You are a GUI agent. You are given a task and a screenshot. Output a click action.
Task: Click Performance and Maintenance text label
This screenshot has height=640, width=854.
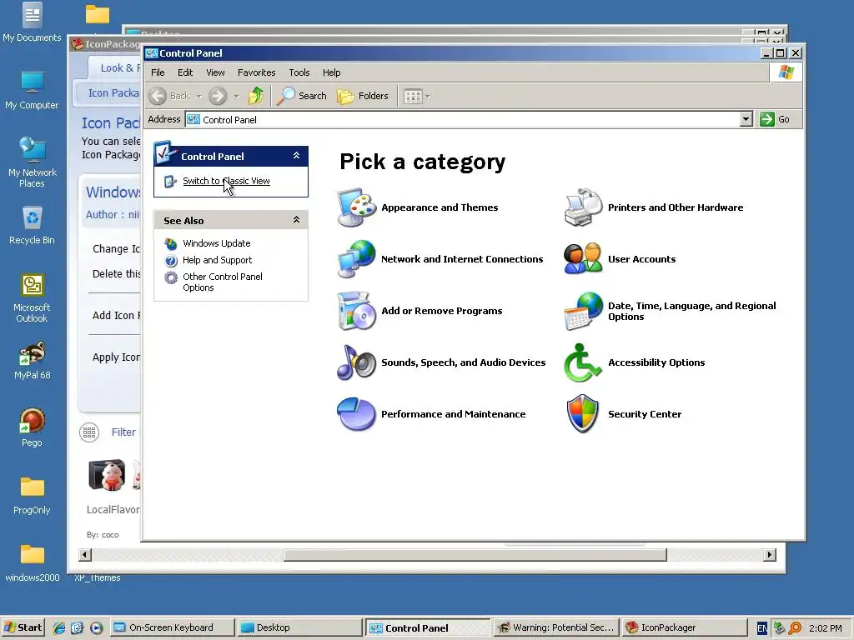click(453, 414)
